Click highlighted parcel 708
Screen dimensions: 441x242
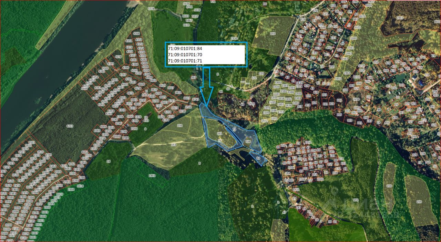pyautogui.click(x=248, y=142)
